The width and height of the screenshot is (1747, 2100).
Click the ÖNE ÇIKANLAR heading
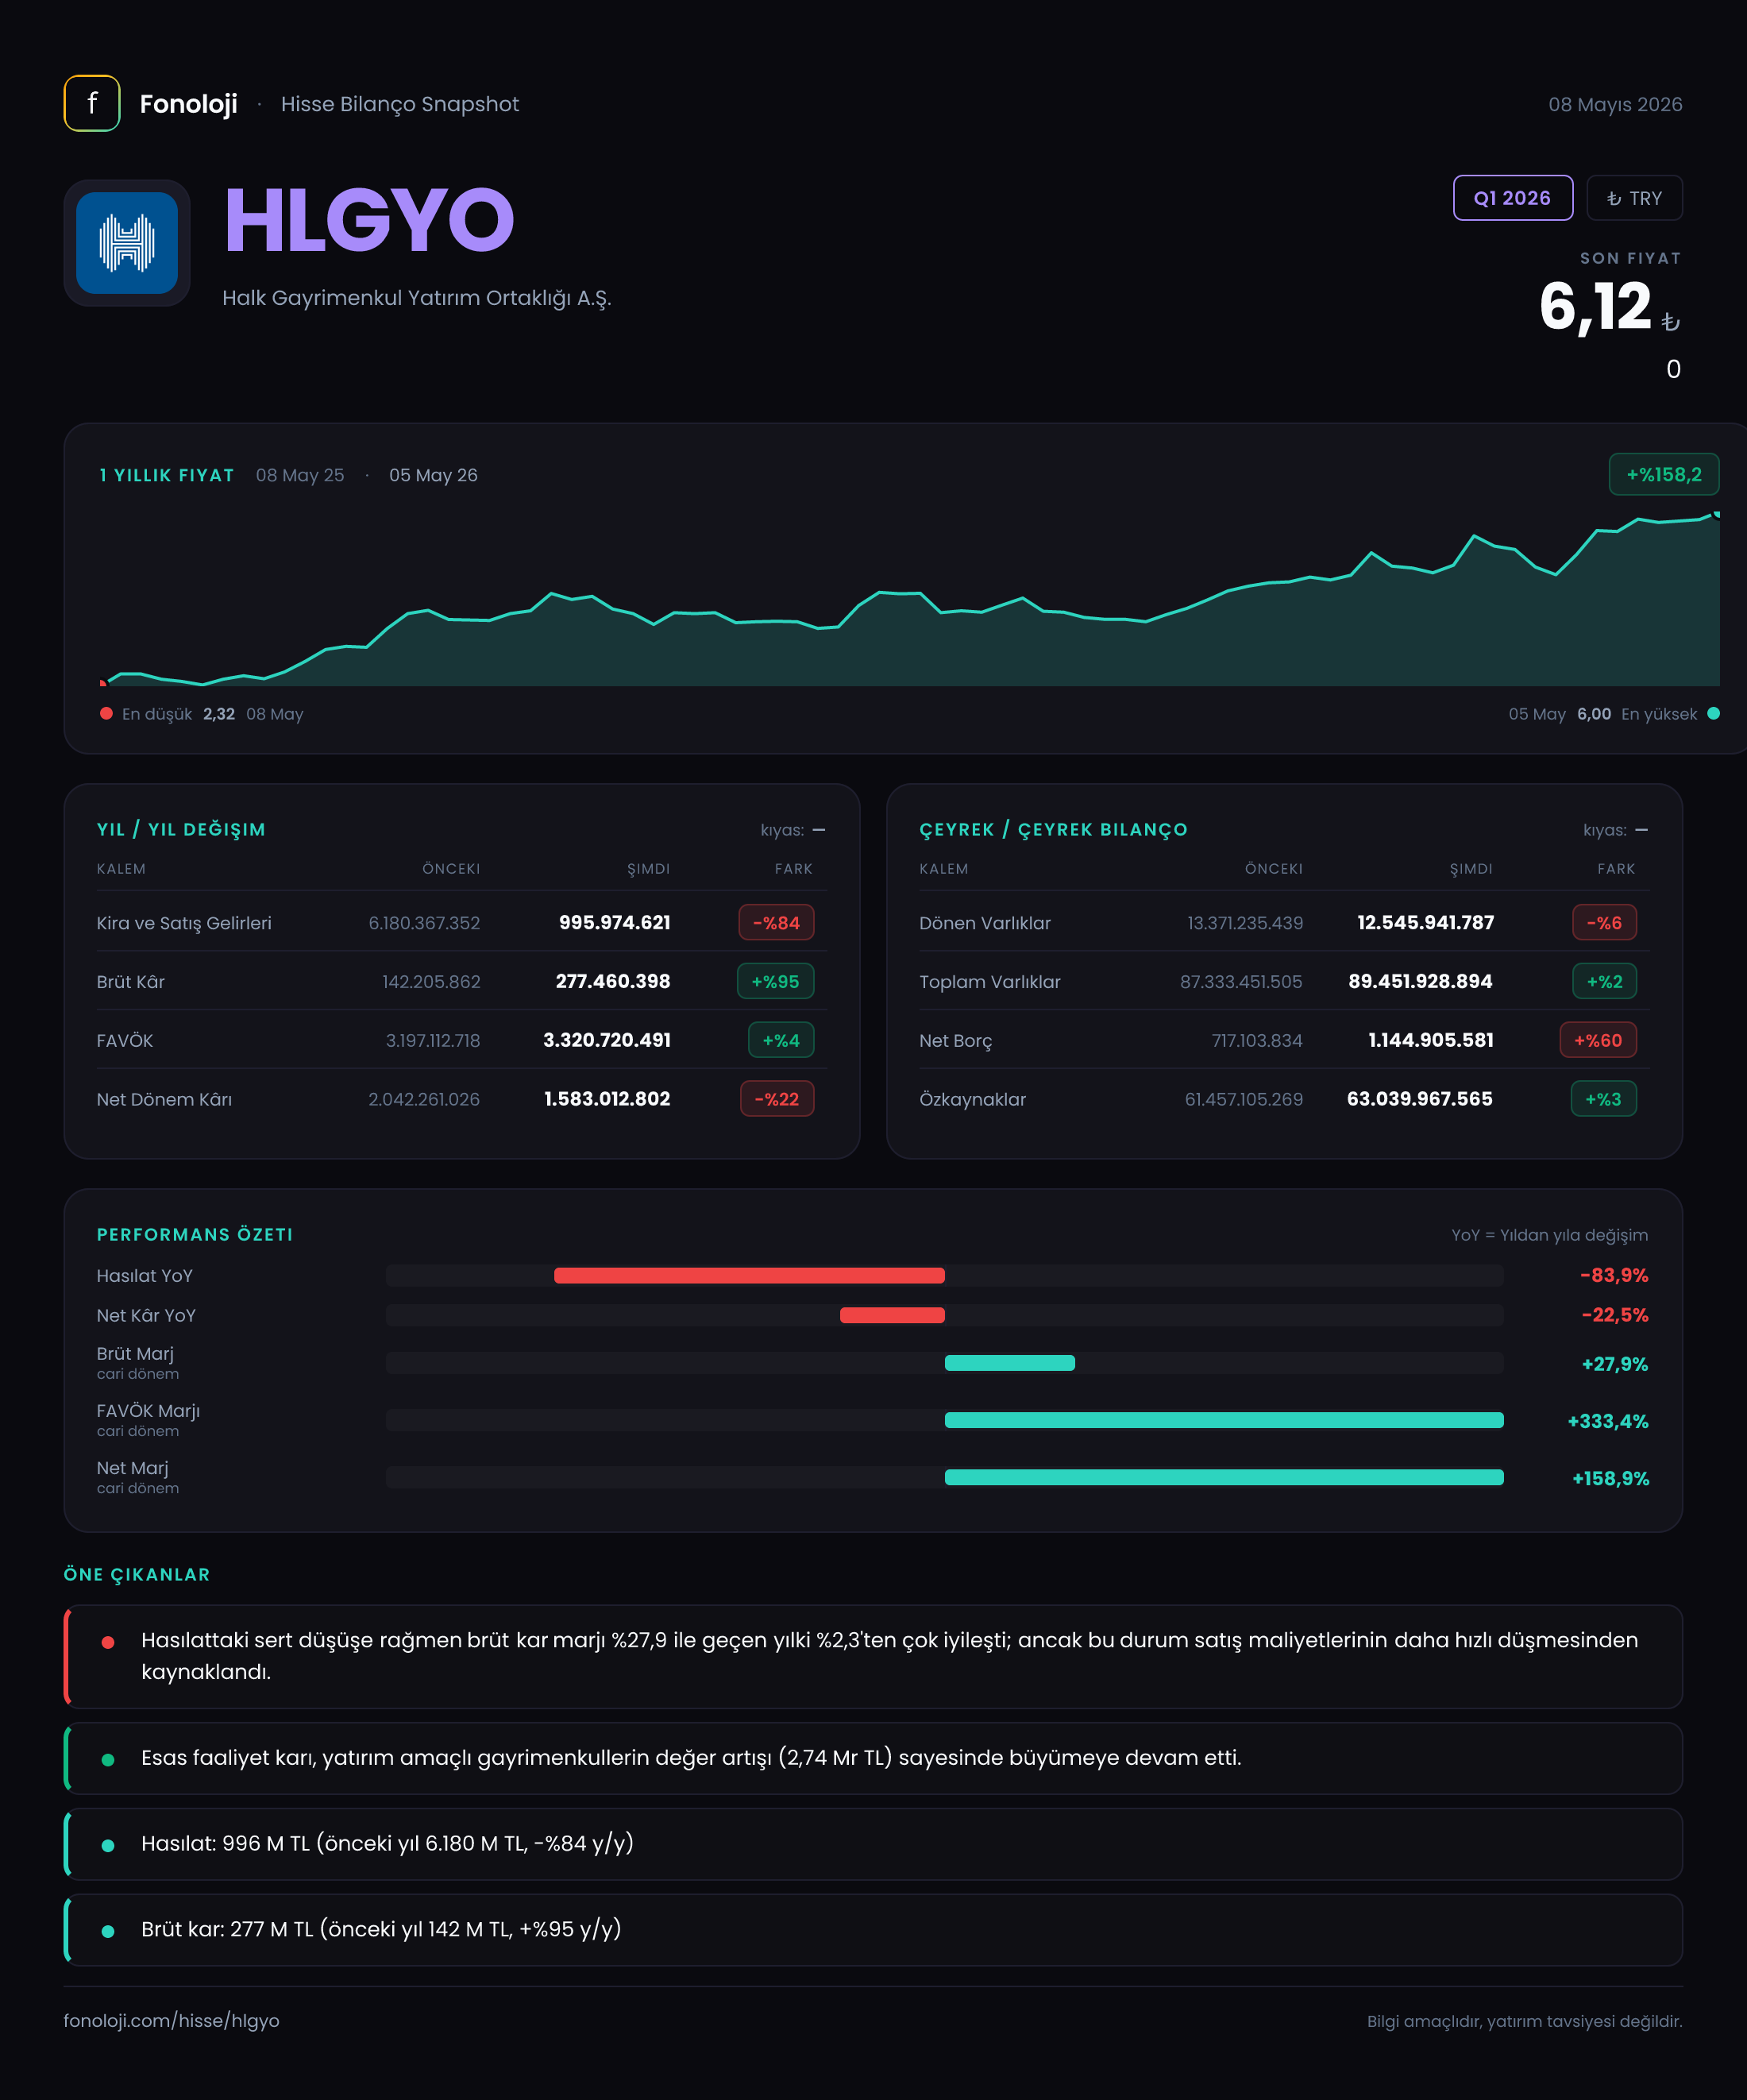point(137,1575)
